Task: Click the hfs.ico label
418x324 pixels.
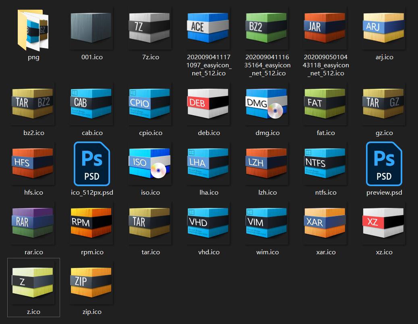Action: (x=33, y=192)
